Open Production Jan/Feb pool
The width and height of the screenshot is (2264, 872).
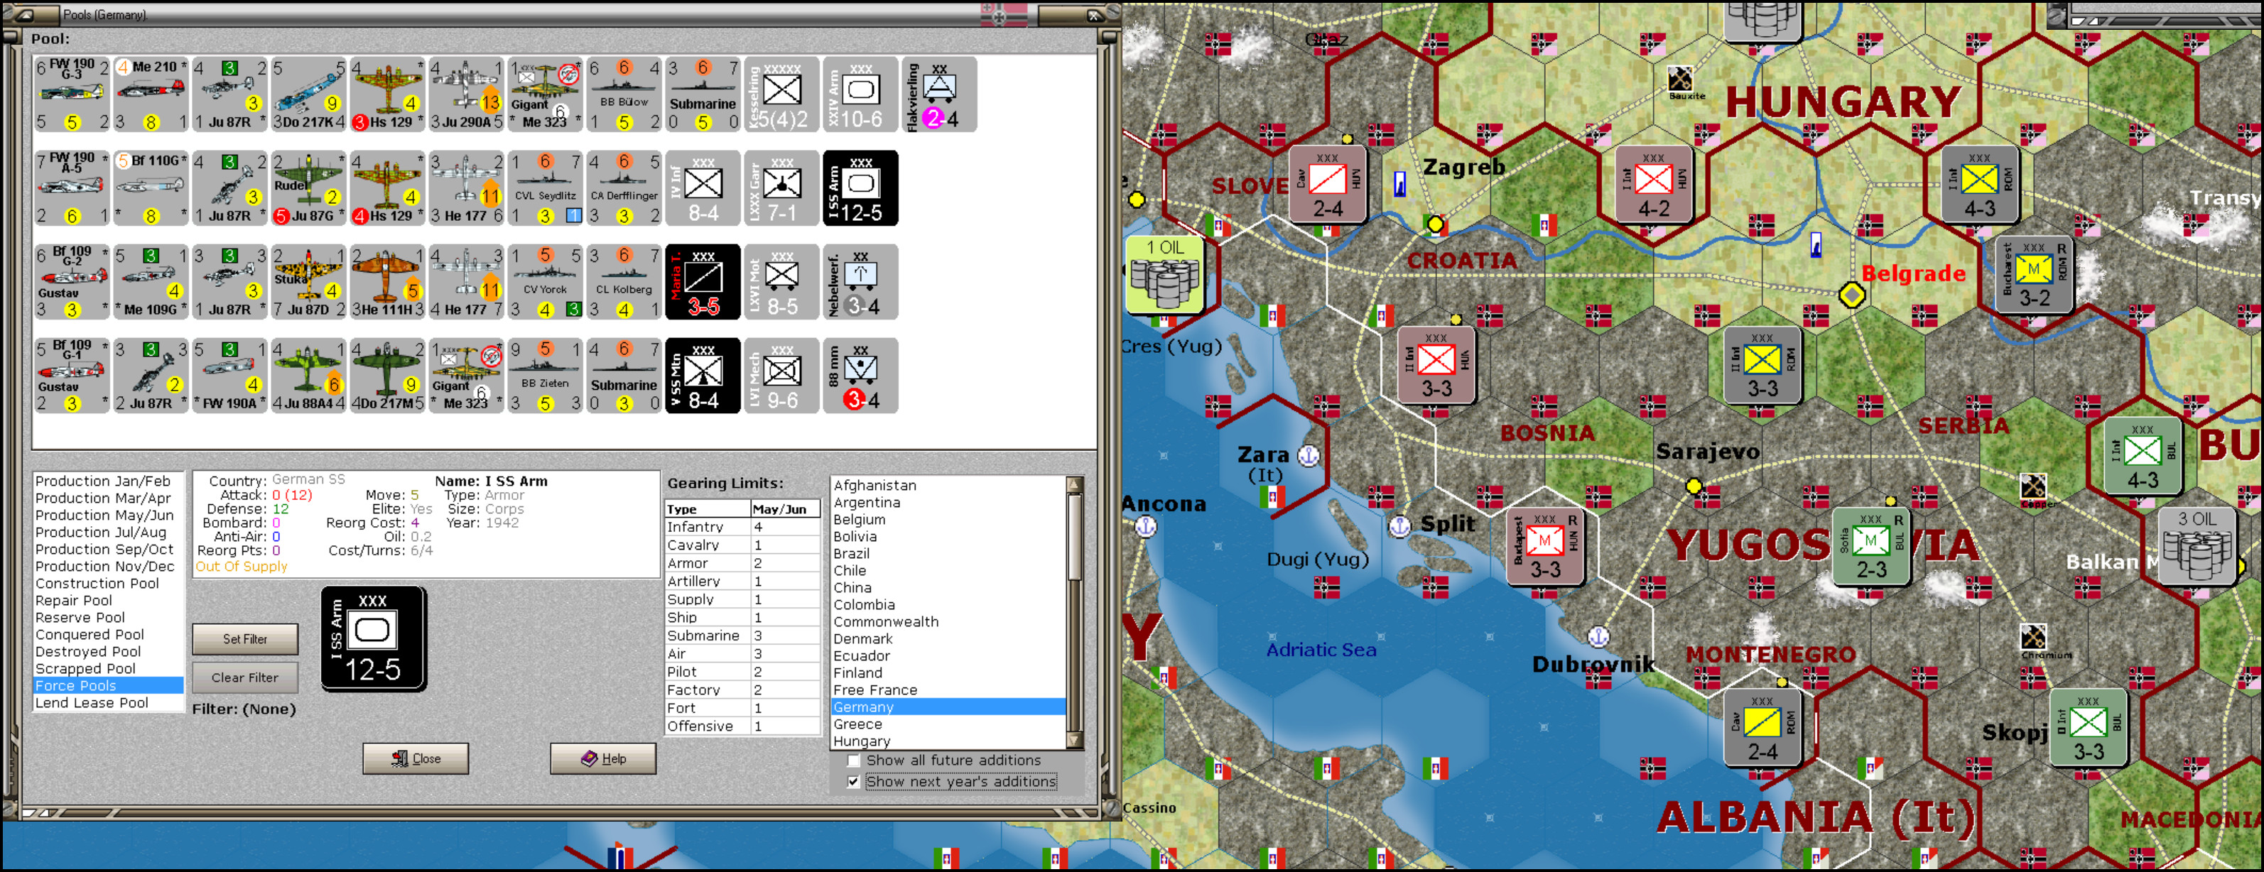point(108,481)
